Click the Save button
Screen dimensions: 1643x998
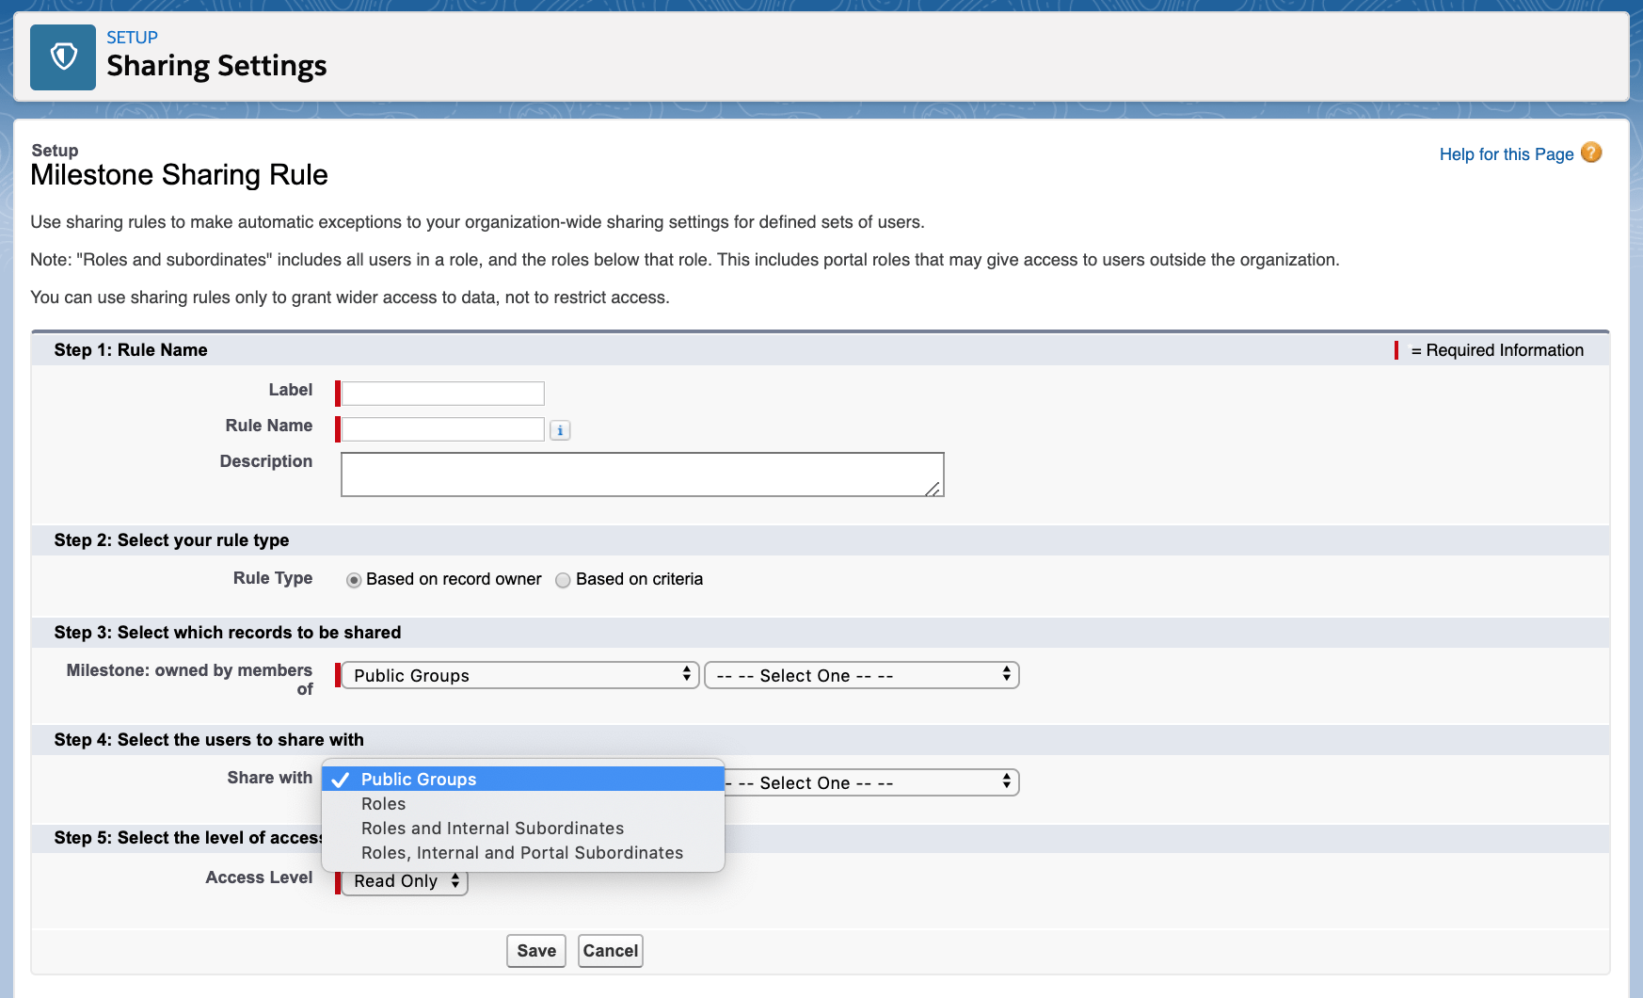(534, 951)
